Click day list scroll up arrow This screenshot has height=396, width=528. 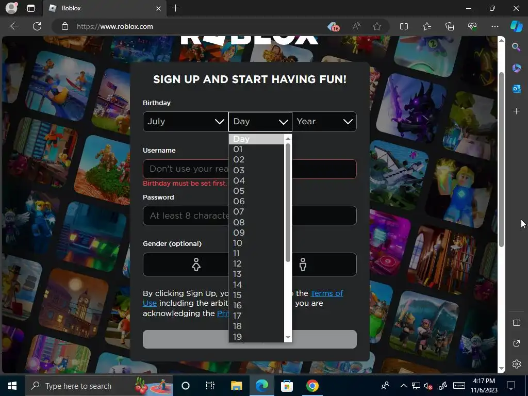(288, 138)
